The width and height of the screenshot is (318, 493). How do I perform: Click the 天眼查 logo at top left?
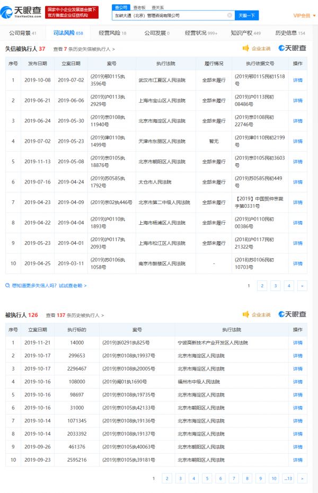coord(22,12)
